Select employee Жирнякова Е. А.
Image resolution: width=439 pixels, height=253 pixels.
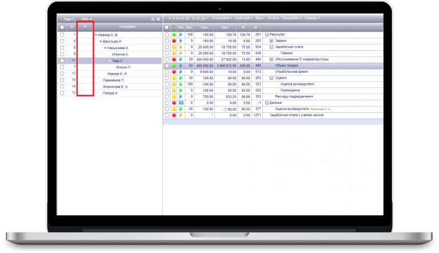click(x=115, y=87)
